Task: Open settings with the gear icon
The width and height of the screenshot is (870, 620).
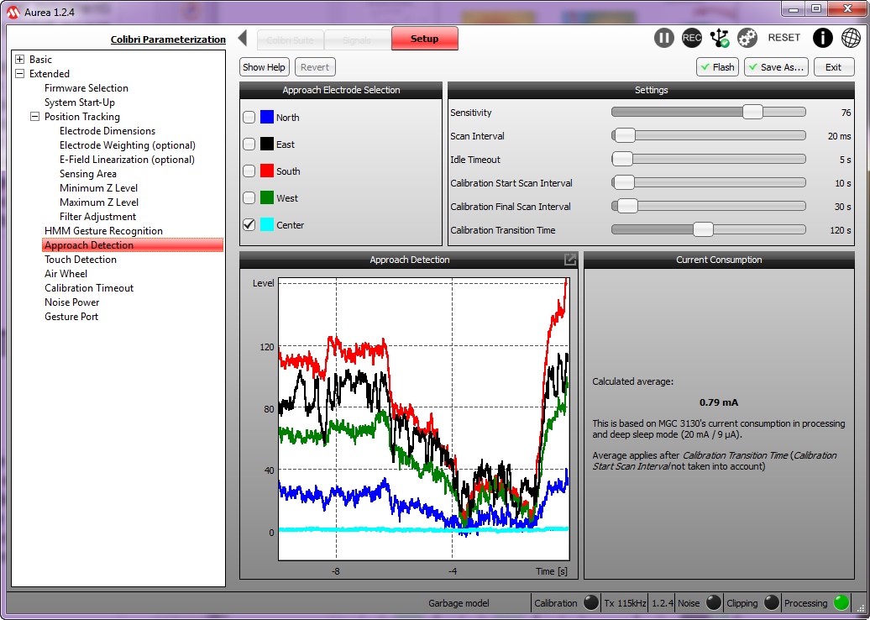Action: 747,38
